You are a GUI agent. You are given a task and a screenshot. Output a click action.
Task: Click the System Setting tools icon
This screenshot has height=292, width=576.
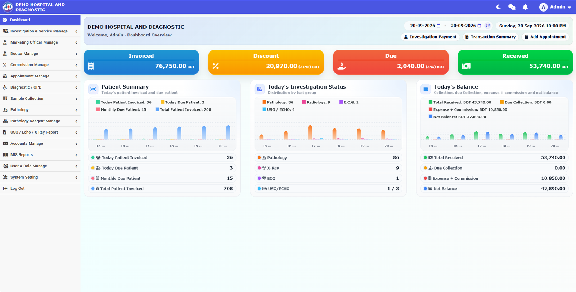[x=5, y=177]
